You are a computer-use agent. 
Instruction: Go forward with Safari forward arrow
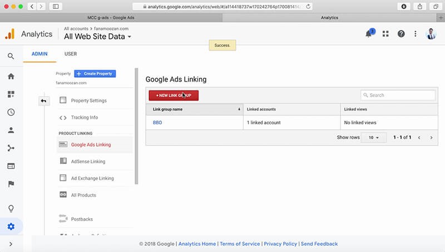(41, 7)
